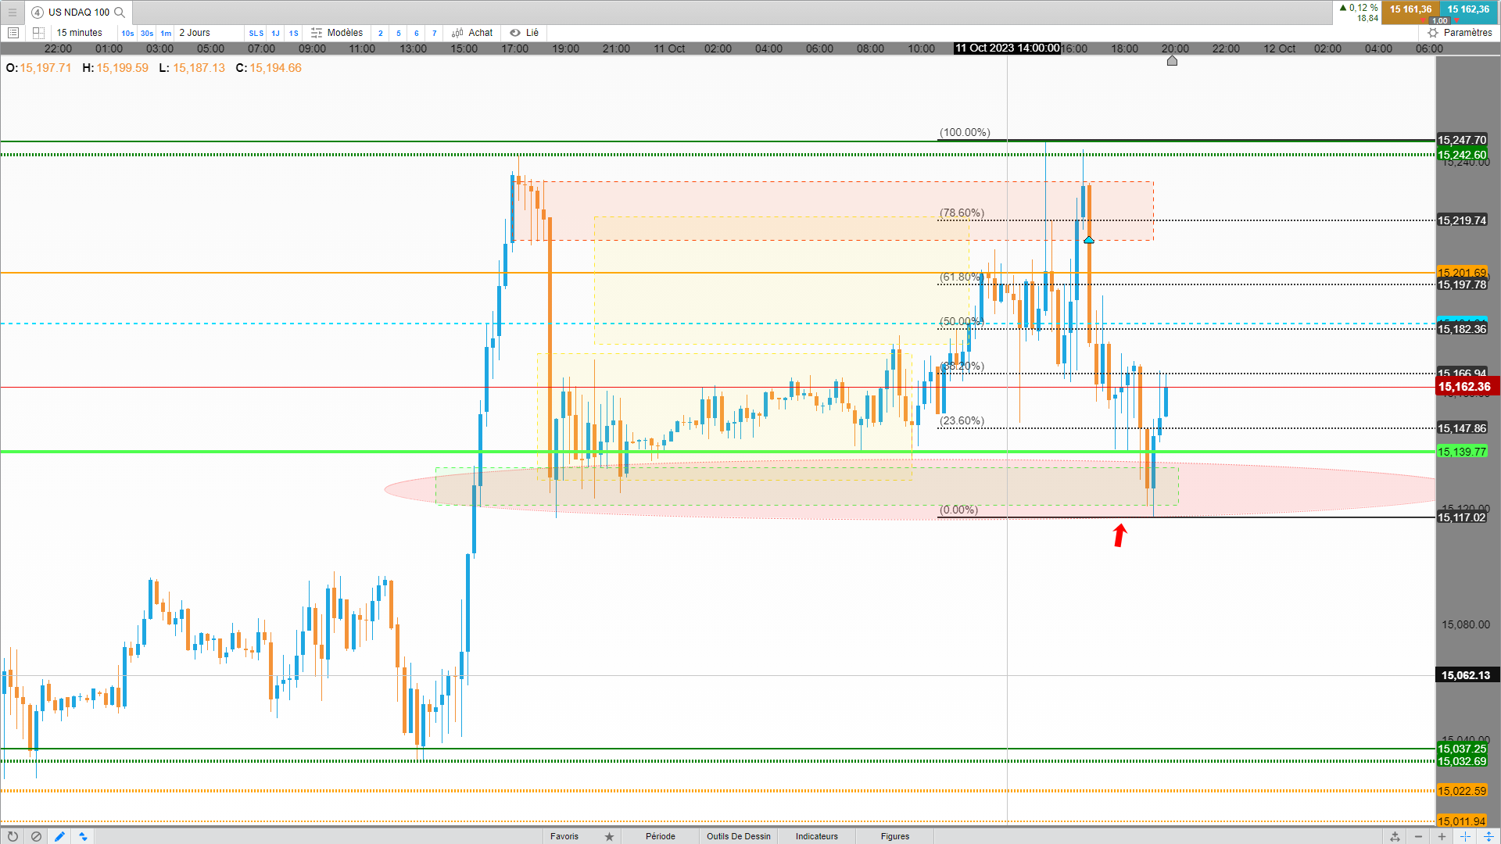Open the Outils De Dessin tab

(738, 836)
